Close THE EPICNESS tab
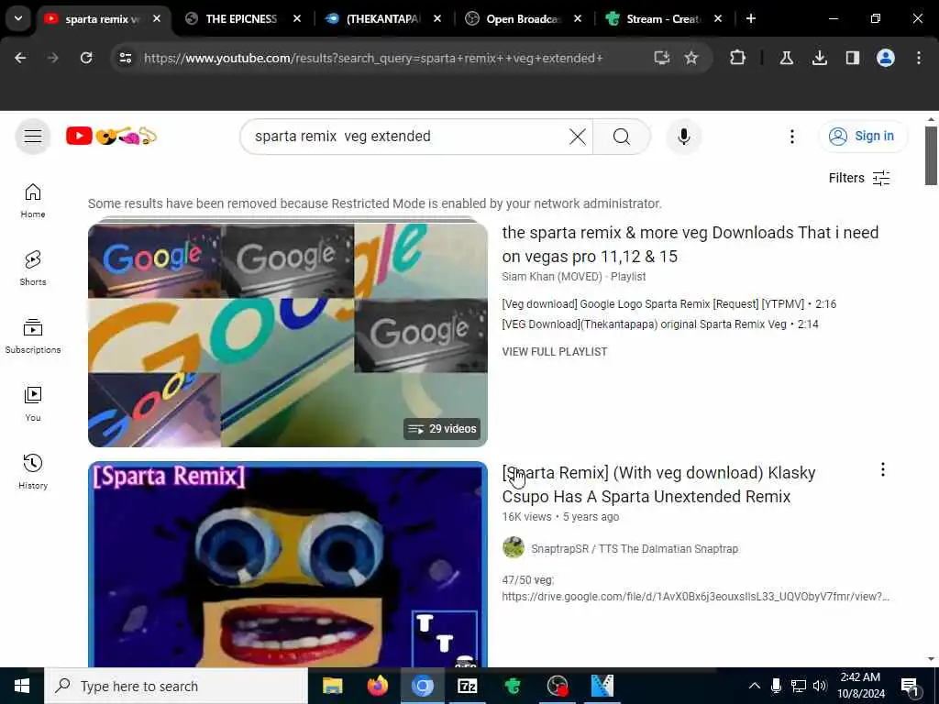 (297, 18)
